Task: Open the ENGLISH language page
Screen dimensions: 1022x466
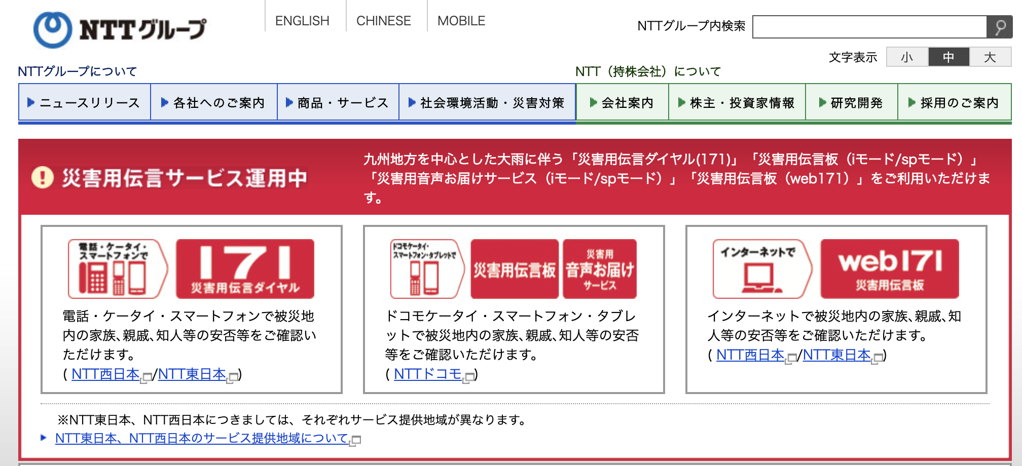Action: click(302, 21)
